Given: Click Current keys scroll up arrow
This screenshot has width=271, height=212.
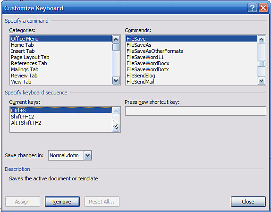Looking at the screenshot, I should pos(116,111).
